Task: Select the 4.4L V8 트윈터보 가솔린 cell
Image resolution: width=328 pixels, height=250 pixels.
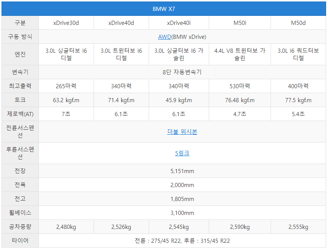Action: coord(240,54)
